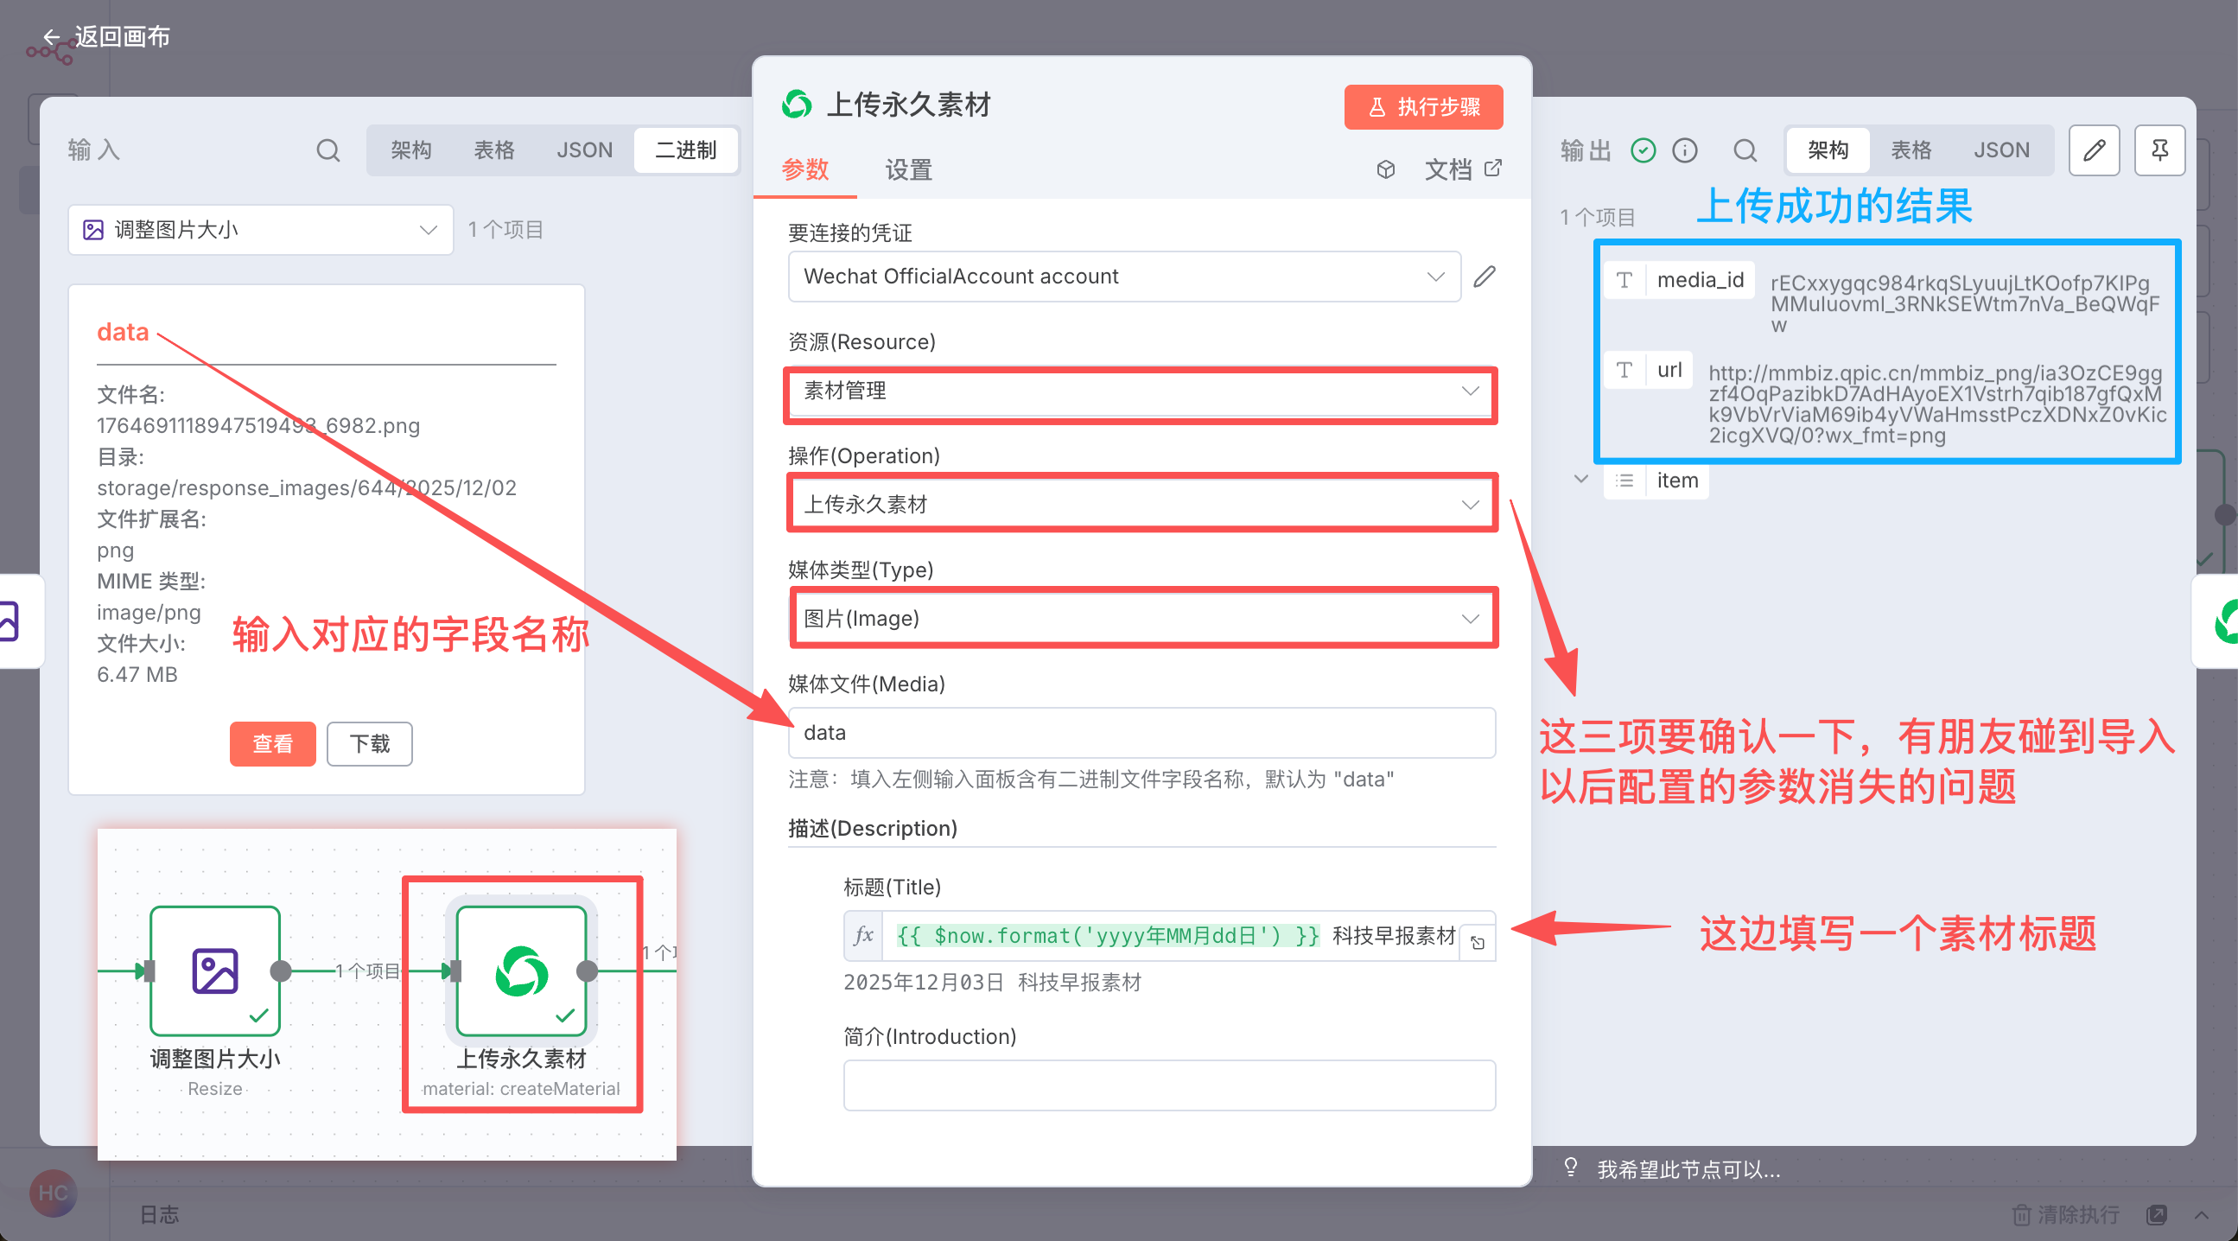Switch input view to 二进制
The height and width of the screenshot is (1241, 2238).
tap(685, 150)
